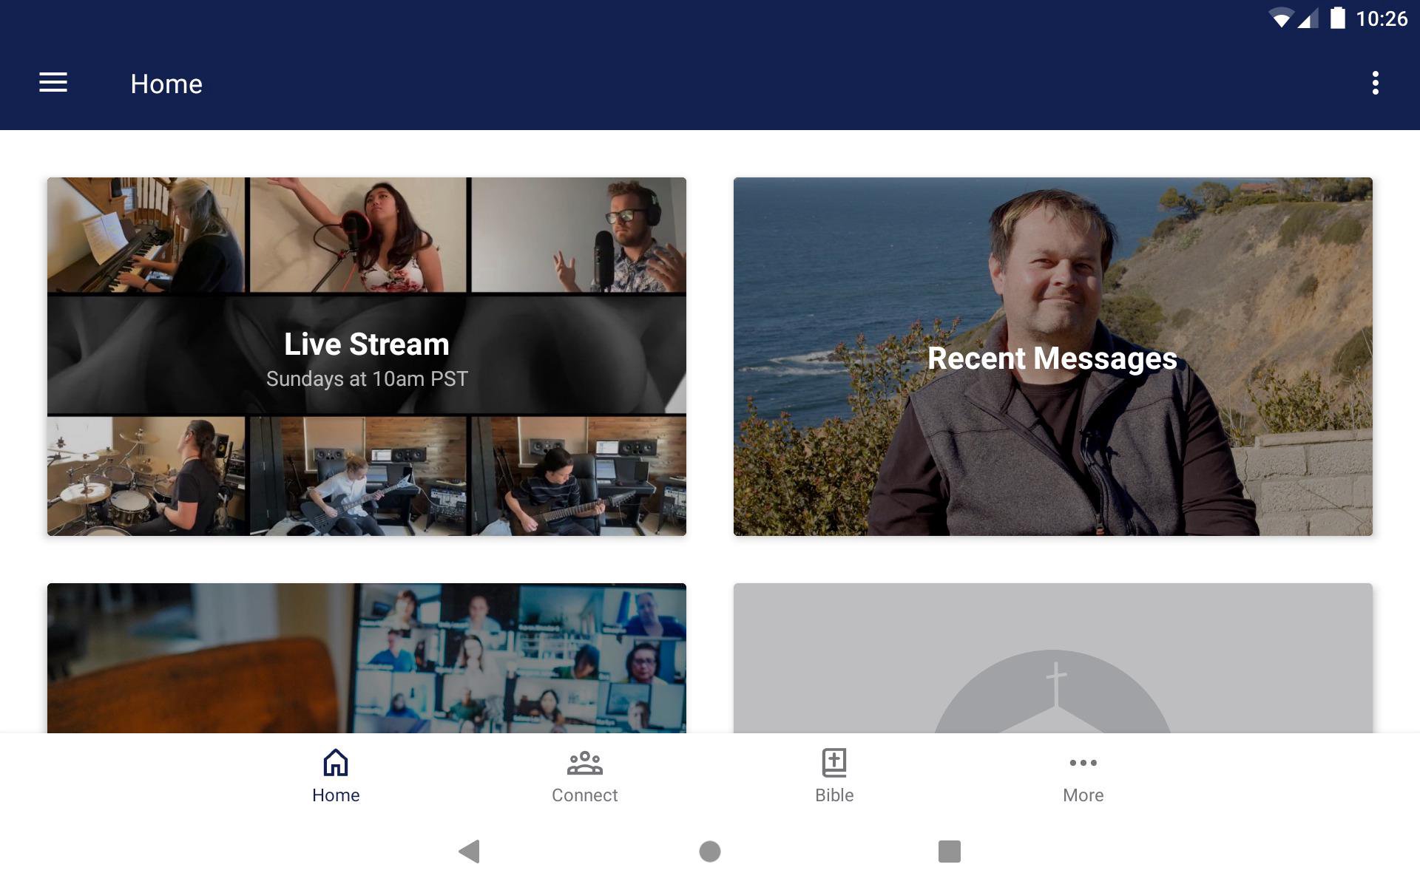Open the video call group card
Screen dimensions: 1420x887
[x=367, y=658]
